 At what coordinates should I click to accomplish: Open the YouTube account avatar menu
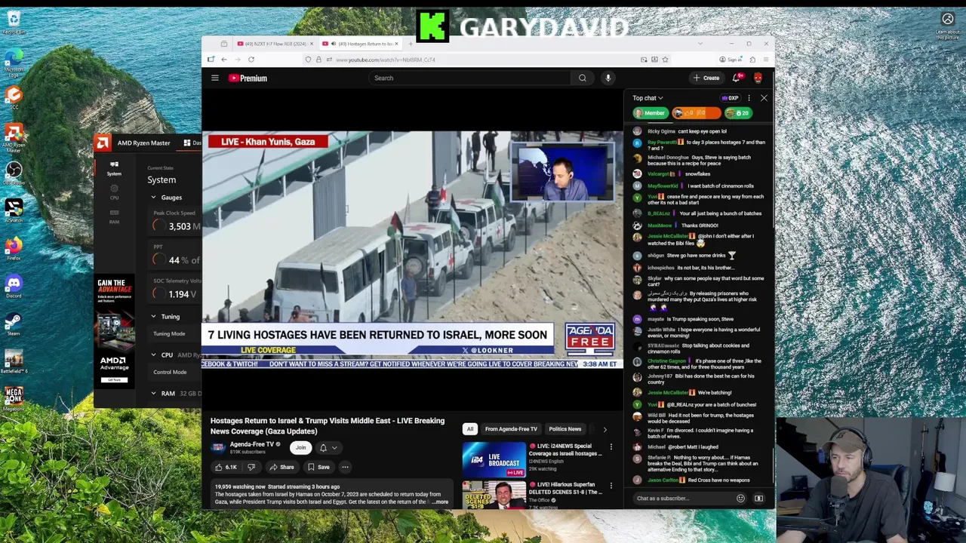pyautogui.click(x=758, y=78)
